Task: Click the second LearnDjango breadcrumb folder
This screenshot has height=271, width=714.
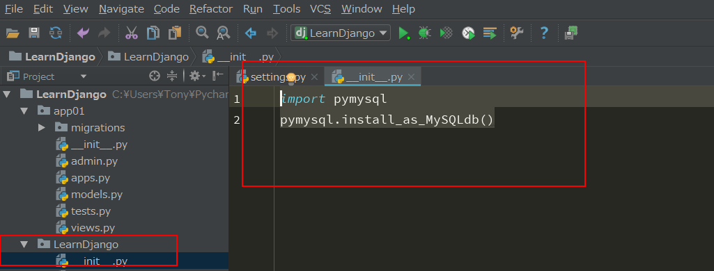Action: (x=148, y=57)
